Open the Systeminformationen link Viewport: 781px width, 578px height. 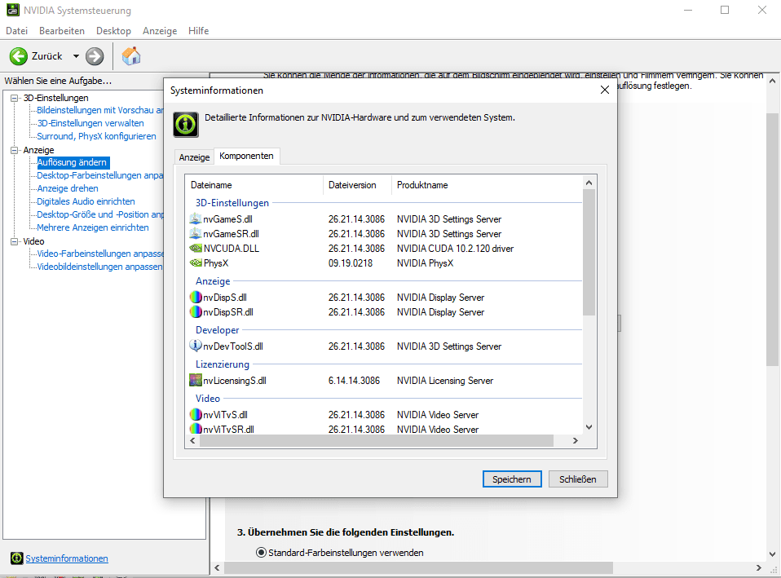[67, 558]
